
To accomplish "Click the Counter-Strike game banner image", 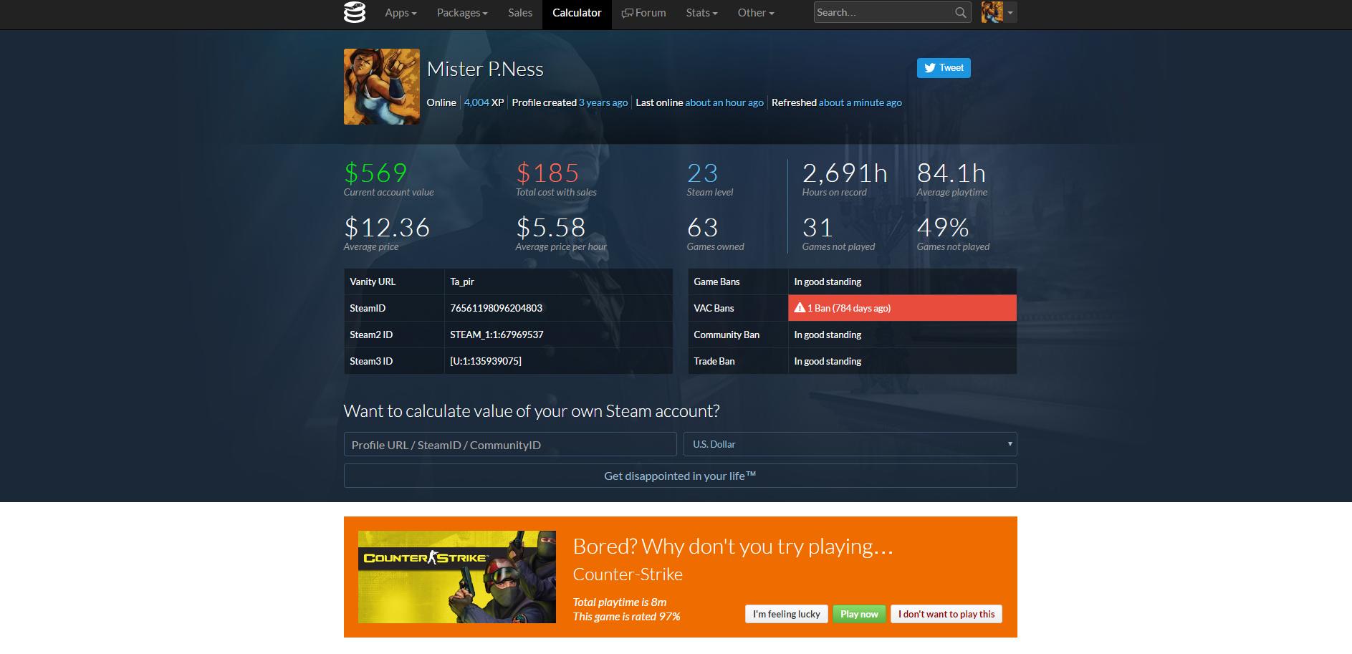I will 457,577.
